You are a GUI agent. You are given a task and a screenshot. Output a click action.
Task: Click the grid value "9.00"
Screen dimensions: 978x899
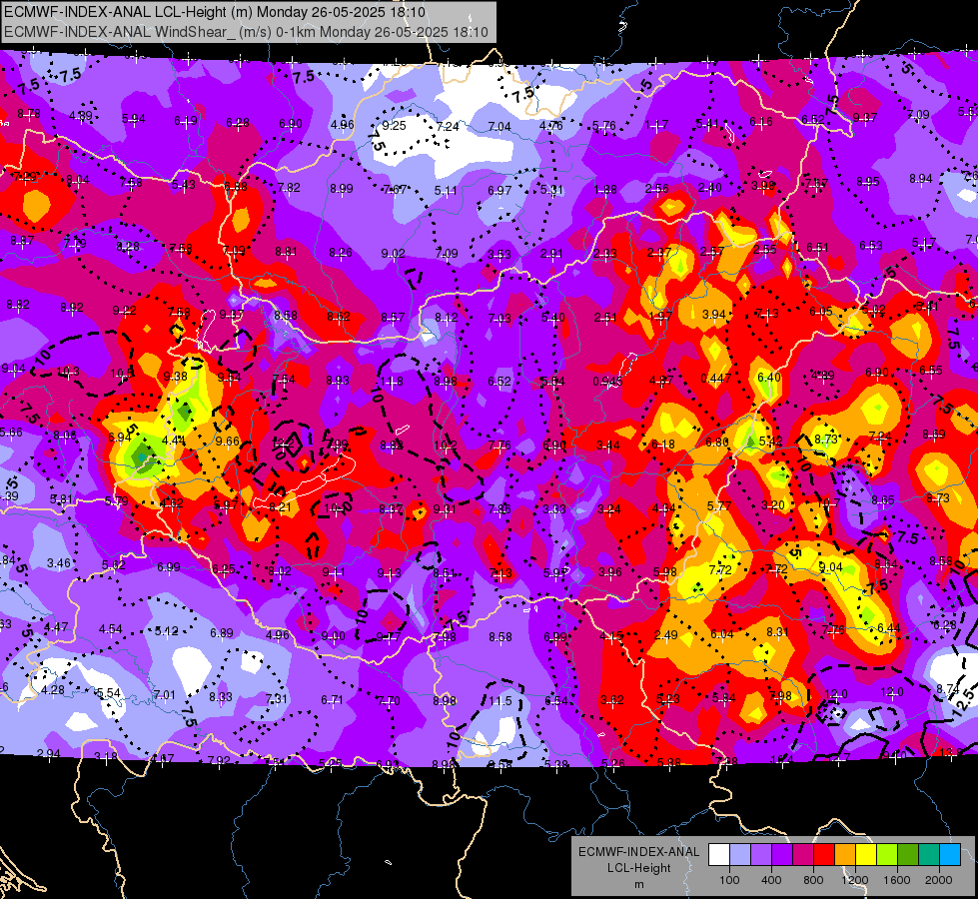point(333,635)
